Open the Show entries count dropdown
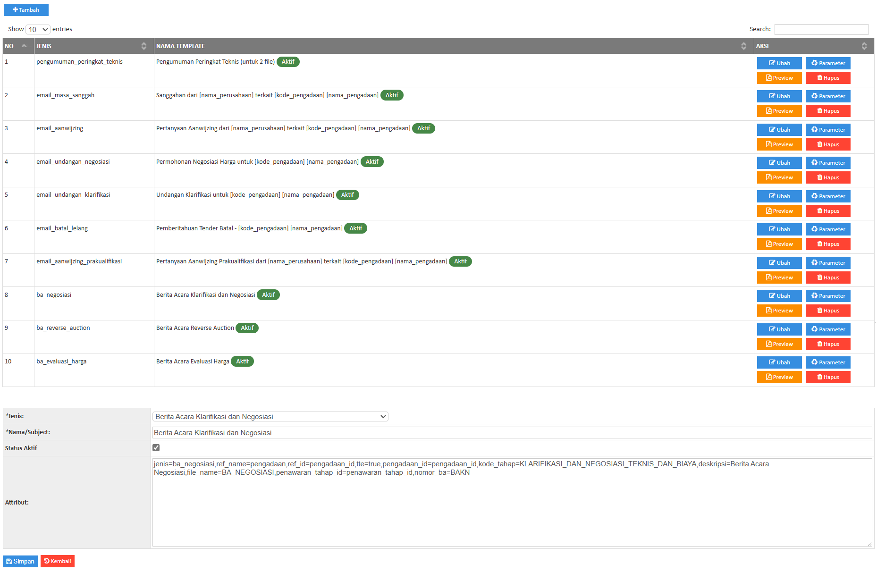This screenshot has width=877, height=572. pyautogui.click(x=38, y=29)
